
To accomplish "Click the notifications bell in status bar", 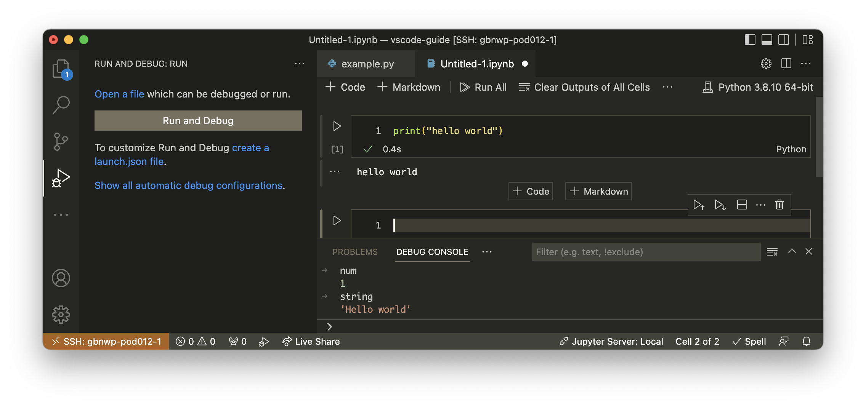I will pos(807,341).
